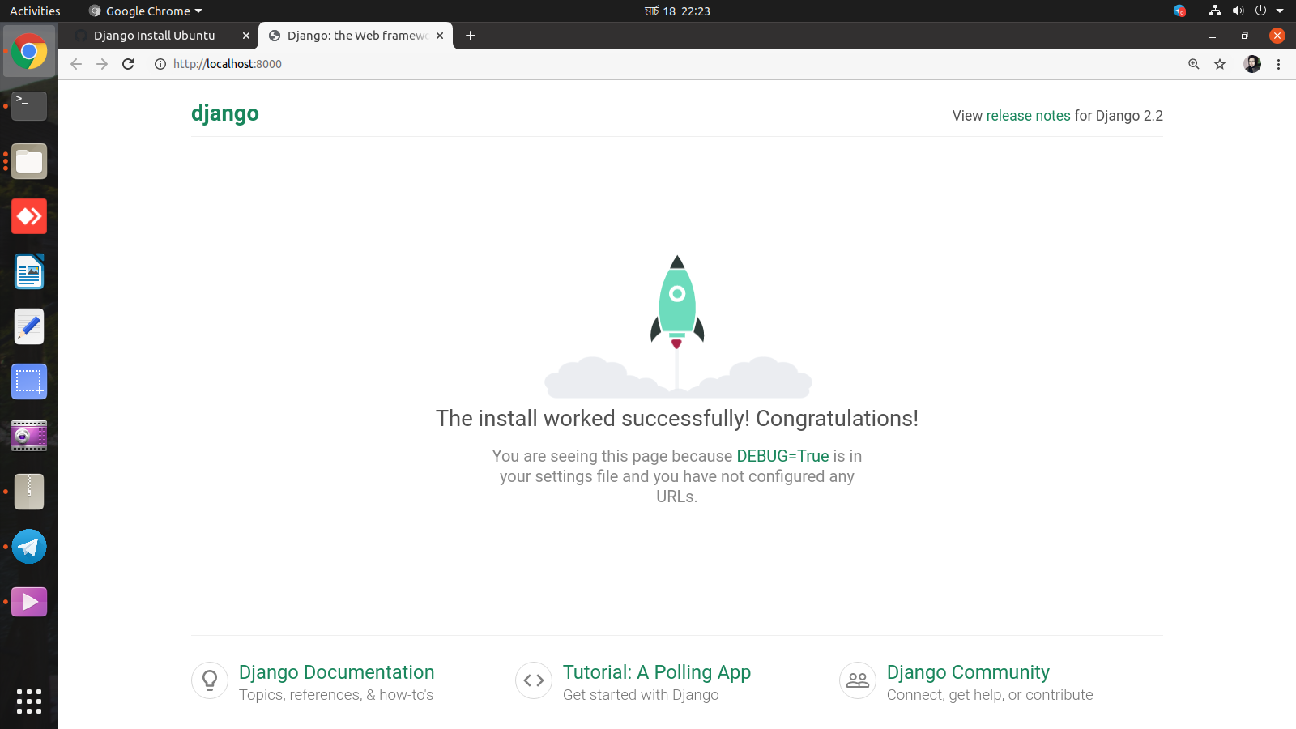Click the localhost:8000 address bar
The height and width of the screenshot is (729, 1296).
(x=228, y=64)
